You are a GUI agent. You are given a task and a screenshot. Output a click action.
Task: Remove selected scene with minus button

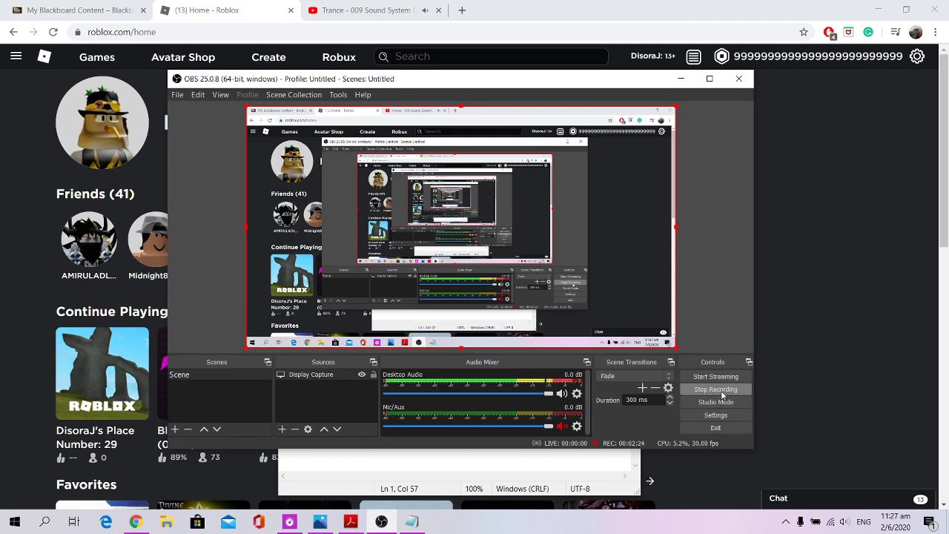[188, 429]
